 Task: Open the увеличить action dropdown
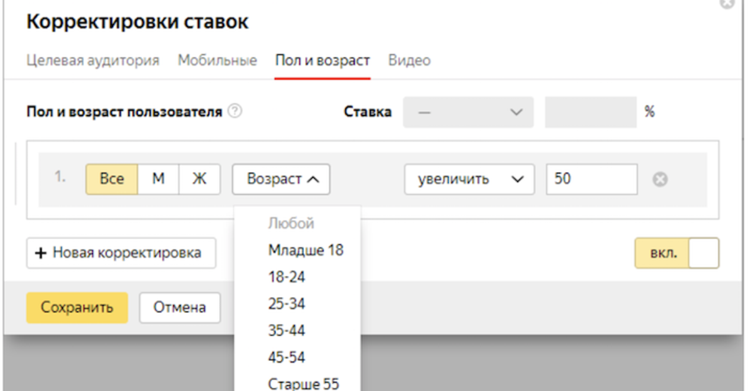click(469, 179)
